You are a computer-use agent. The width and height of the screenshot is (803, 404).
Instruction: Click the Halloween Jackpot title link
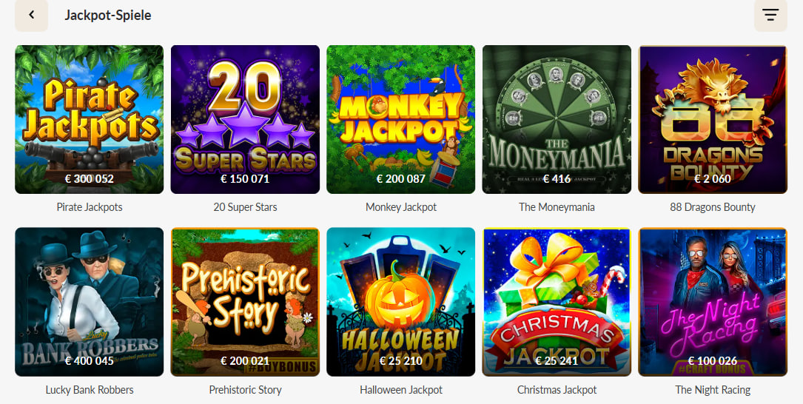[x=401, y=389]
